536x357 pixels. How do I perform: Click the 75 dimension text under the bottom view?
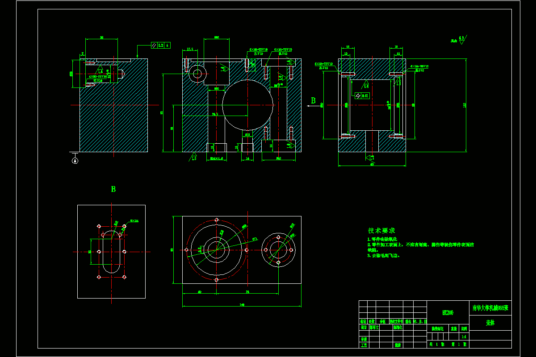click(247, 292)
